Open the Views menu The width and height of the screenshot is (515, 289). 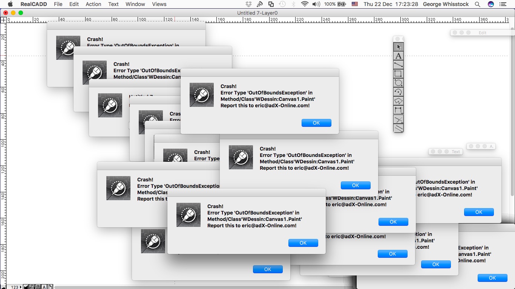pyautogui.click(x=159, y=4)
